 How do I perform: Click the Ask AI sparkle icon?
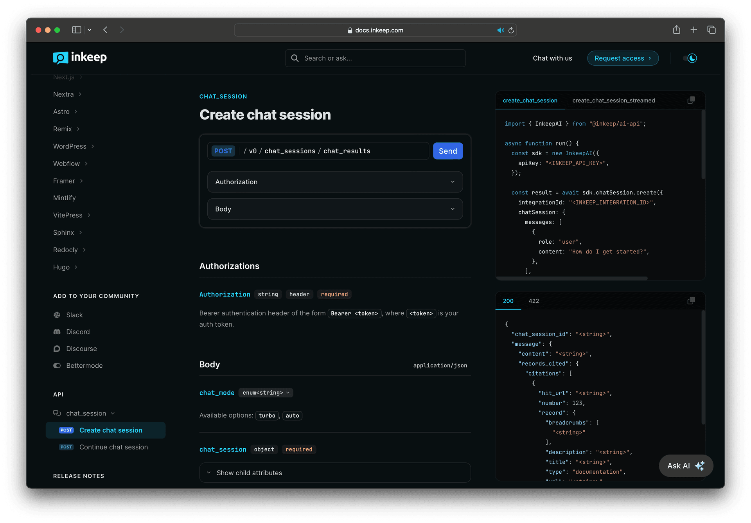click(x=700, y=466)
